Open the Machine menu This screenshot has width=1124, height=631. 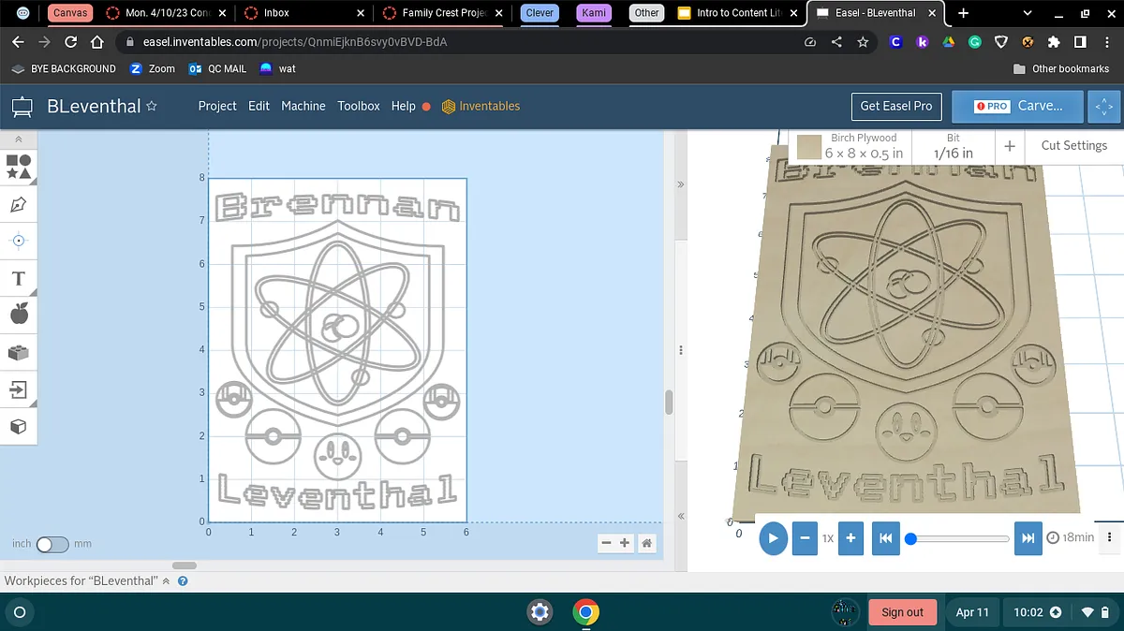(x=303, y=107)
